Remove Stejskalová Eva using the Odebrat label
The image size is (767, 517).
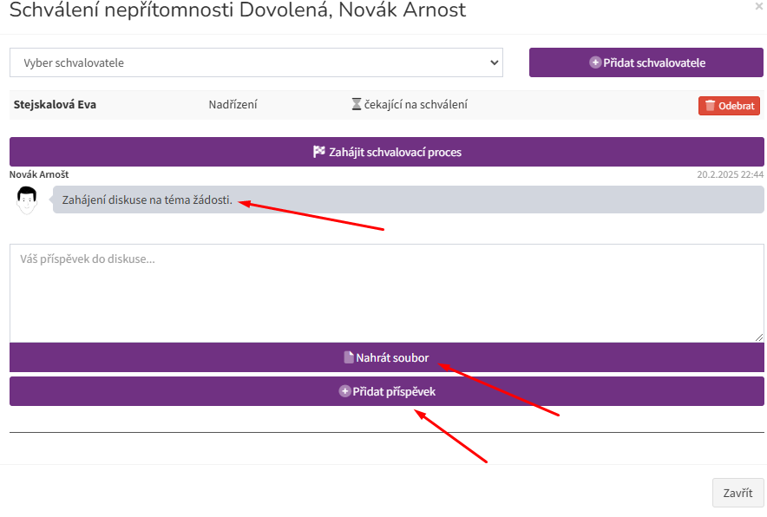(736, 106)
